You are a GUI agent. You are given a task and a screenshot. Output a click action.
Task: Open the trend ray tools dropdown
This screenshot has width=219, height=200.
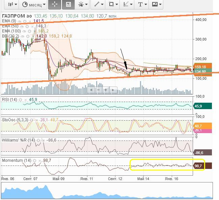pos(128,4)
